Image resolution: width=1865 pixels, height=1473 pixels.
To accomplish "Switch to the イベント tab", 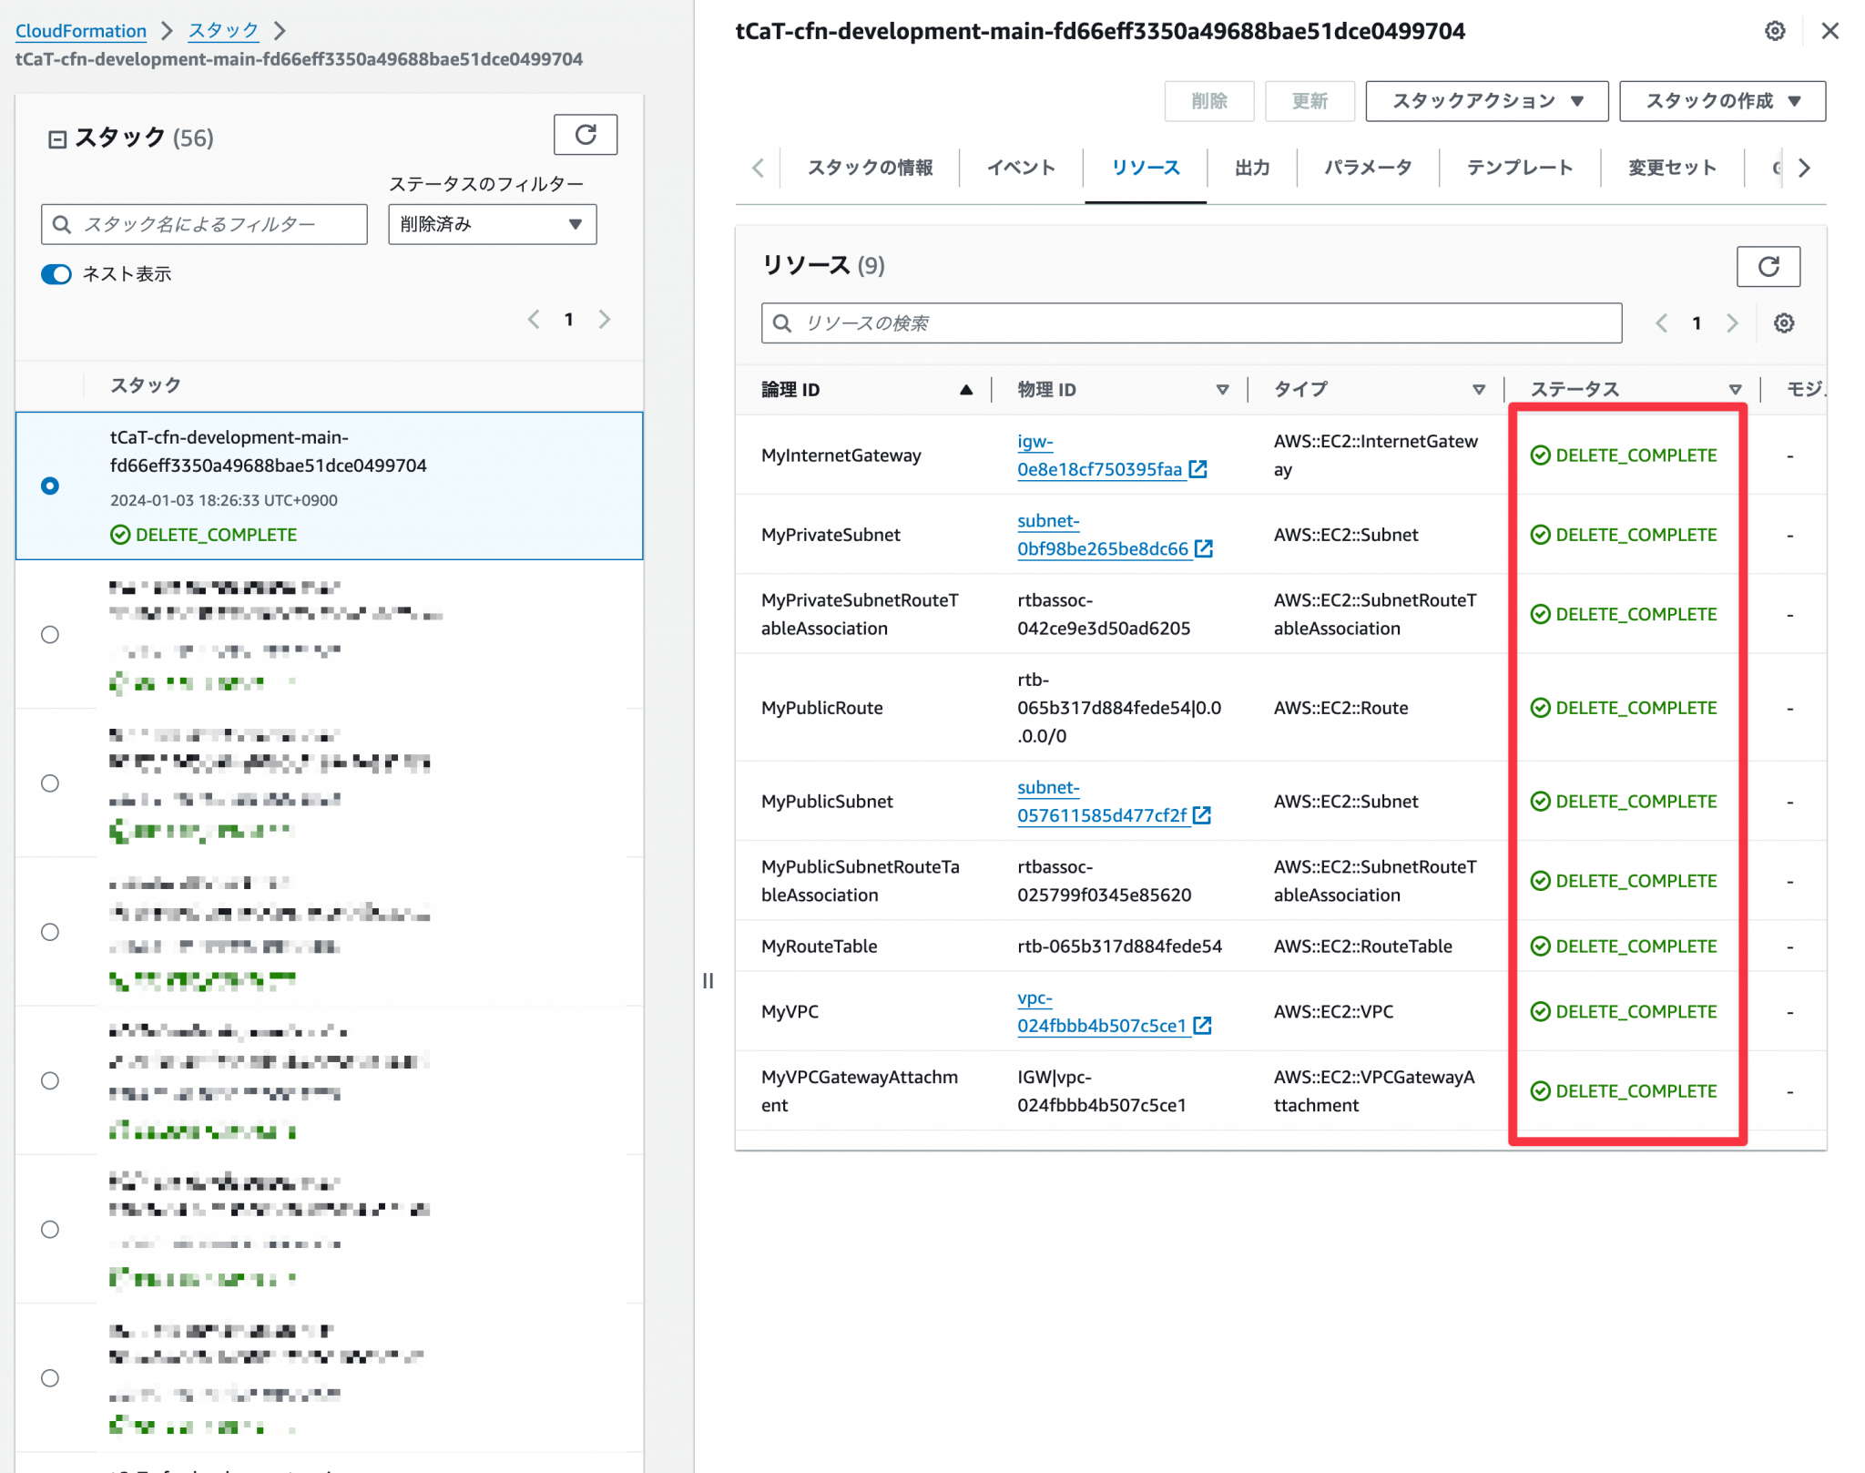I will tap(1020, 168).
